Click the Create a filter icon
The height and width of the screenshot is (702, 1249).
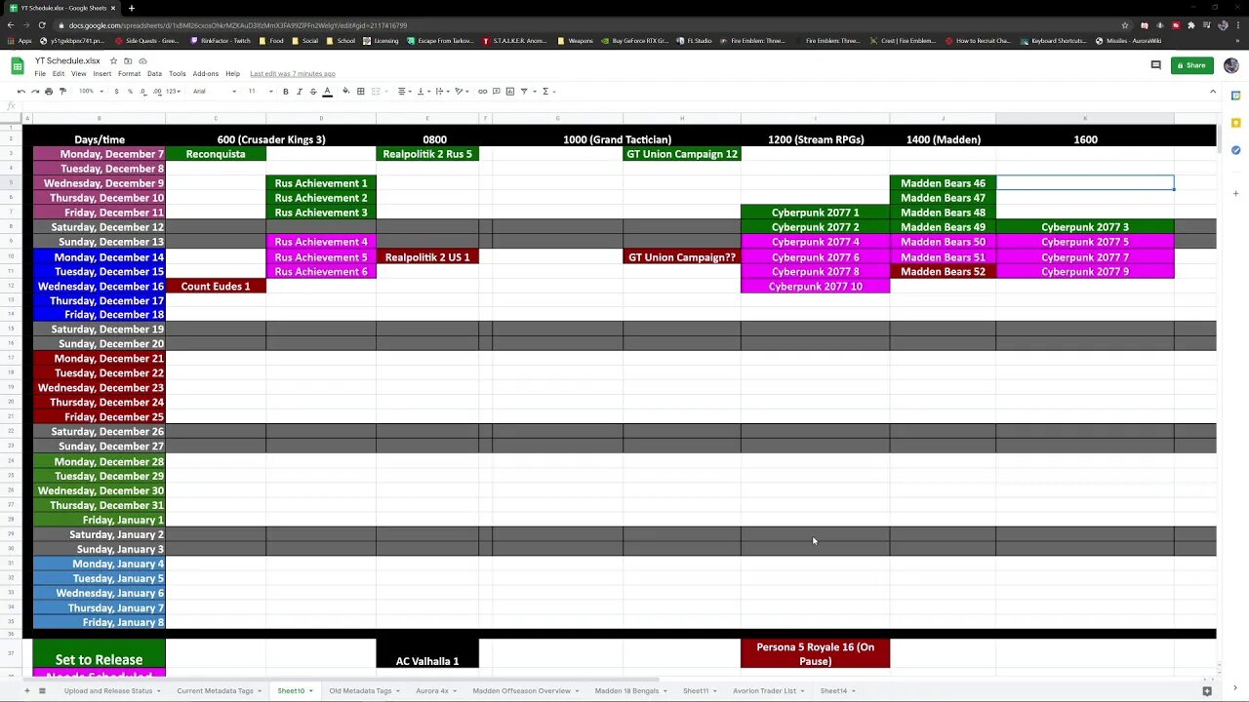[x=524, y=92]
